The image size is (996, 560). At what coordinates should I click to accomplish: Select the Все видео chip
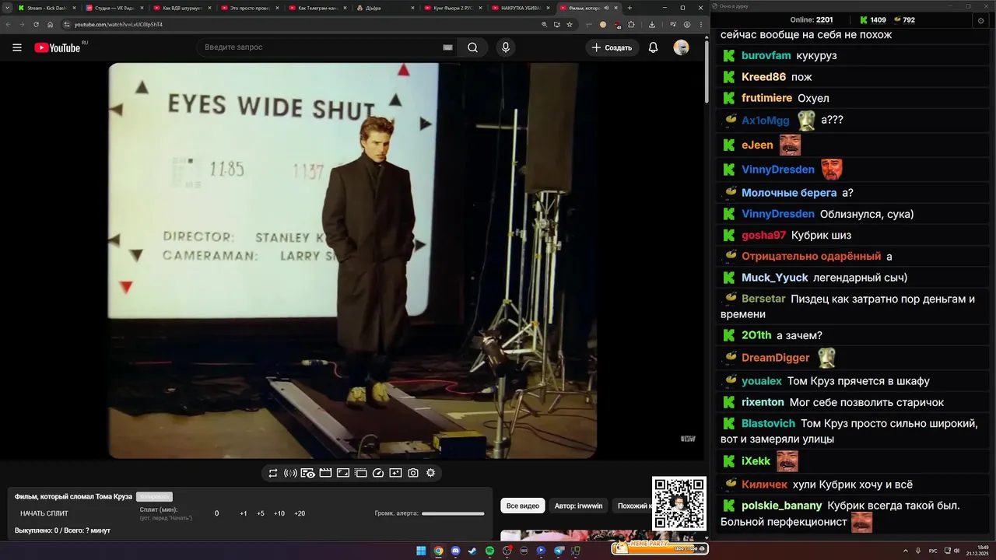pos(523,506)
